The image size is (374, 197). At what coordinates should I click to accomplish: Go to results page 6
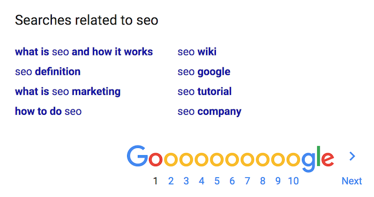232,181
